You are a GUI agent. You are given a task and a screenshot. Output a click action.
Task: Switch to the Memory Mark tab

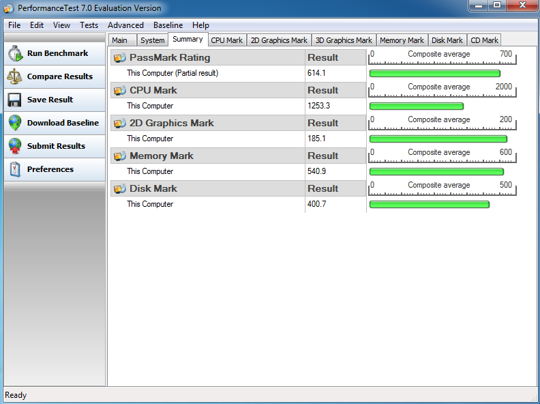click(x=402, y=40)
